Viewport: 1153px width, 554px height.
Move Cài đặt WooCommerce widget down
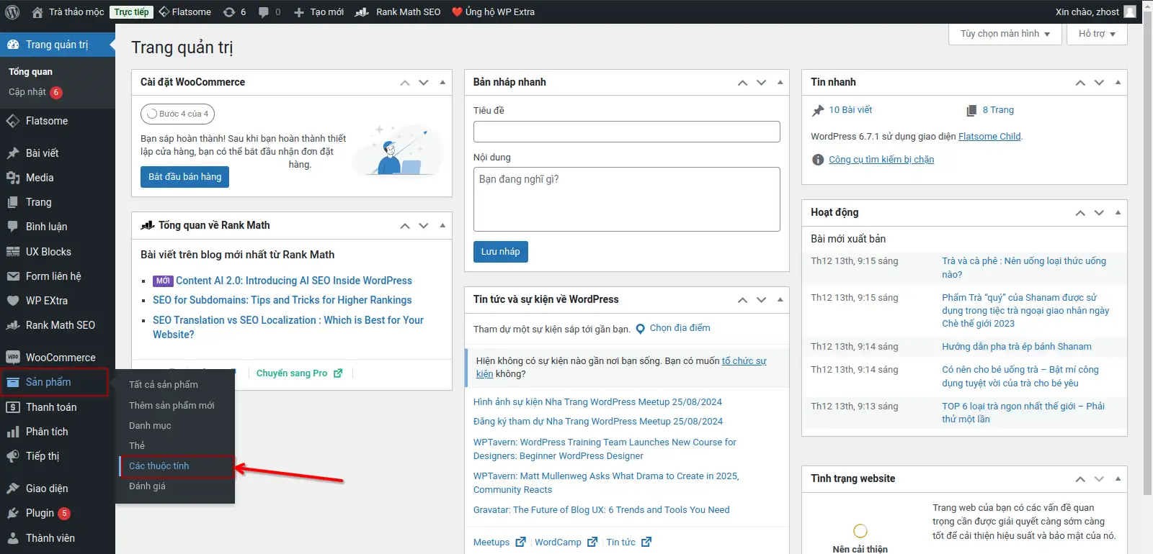pos(424,83)
